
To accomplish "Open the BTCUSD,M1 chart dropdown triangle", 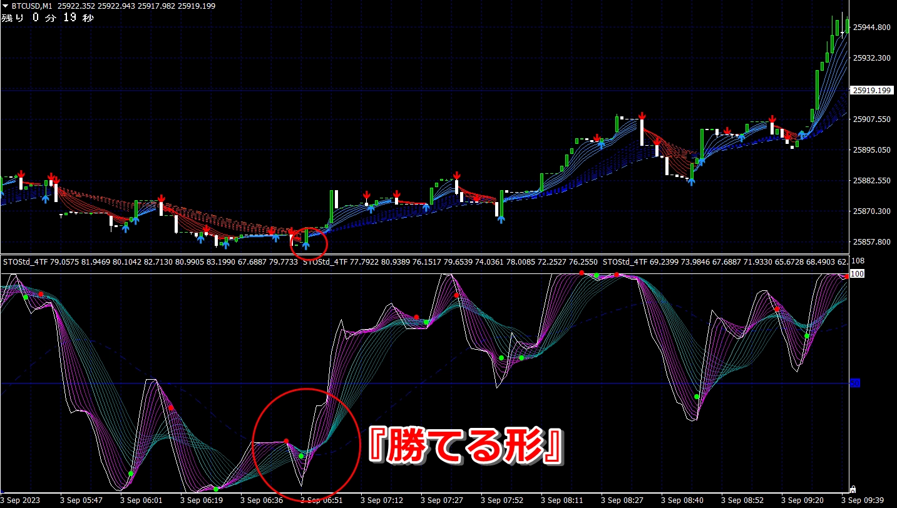I will tap(5, 6).
